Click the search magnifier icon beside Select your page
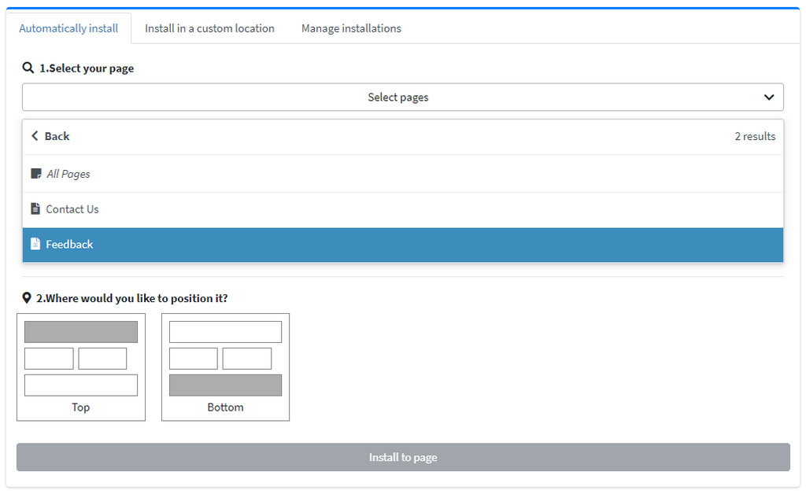Screen dimensions: 806x494 (x=28, y=68)
